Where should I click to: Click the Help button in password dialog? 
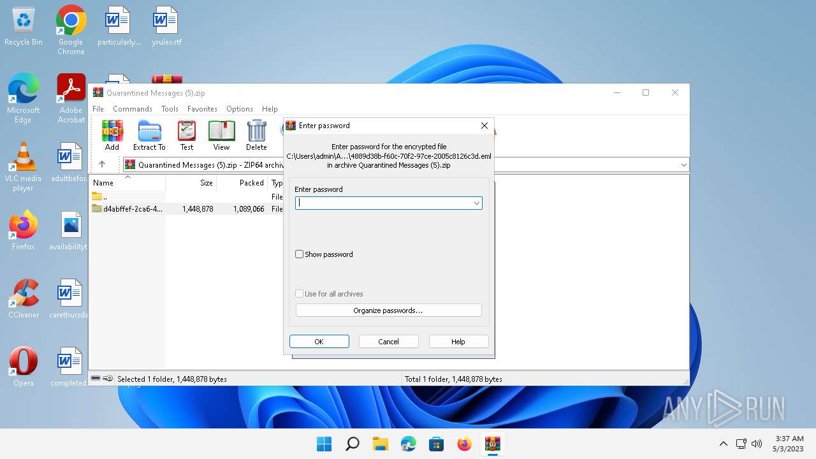tap(458, 342)
